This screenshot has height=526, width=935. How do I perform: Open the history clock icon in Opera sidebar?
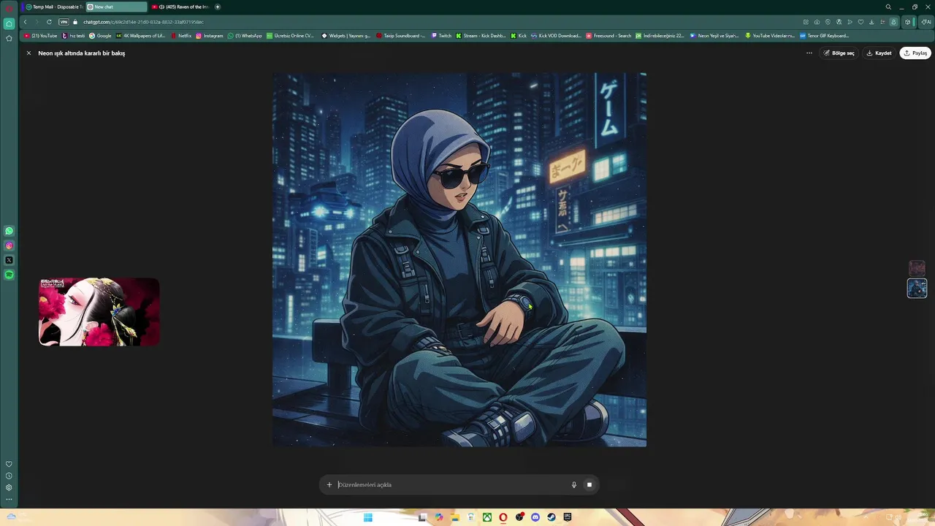click(x=9, y=476)
